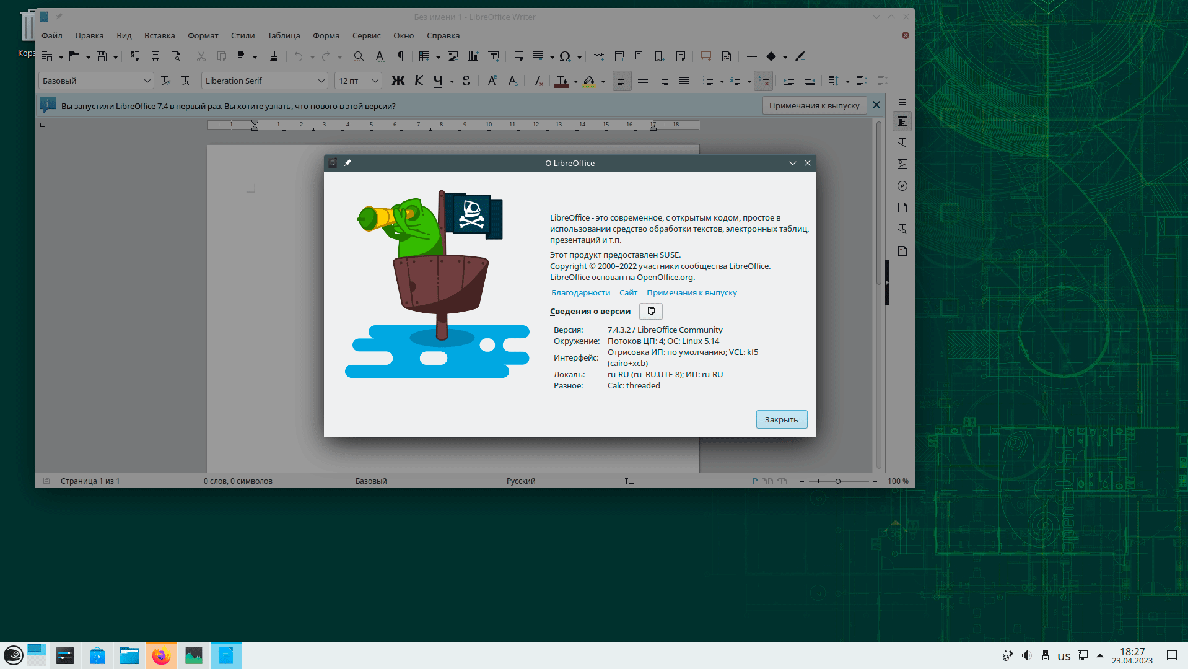Open the Gallery sidebar icon
The image size is (1188, 669).
[x=902, y=164]
